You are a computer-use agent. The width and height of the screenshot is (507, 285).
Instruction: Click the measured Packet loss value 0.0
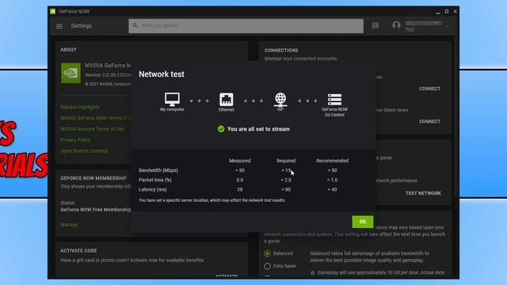pos(239,180)
